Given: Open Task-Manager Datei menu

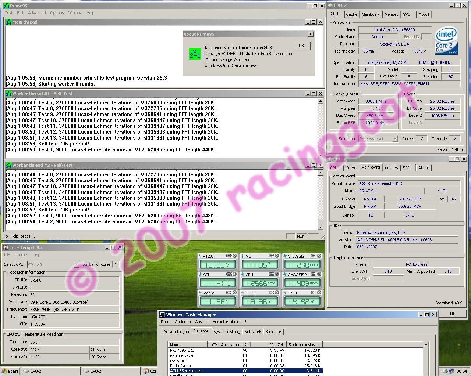Looking at the screenshot, I should (x=166, y=322).
